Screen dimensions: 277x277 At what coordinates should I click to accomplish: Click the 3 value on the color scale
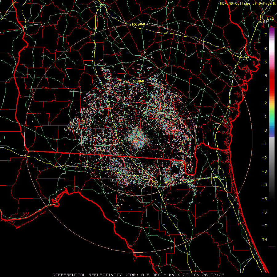[266, 89]
